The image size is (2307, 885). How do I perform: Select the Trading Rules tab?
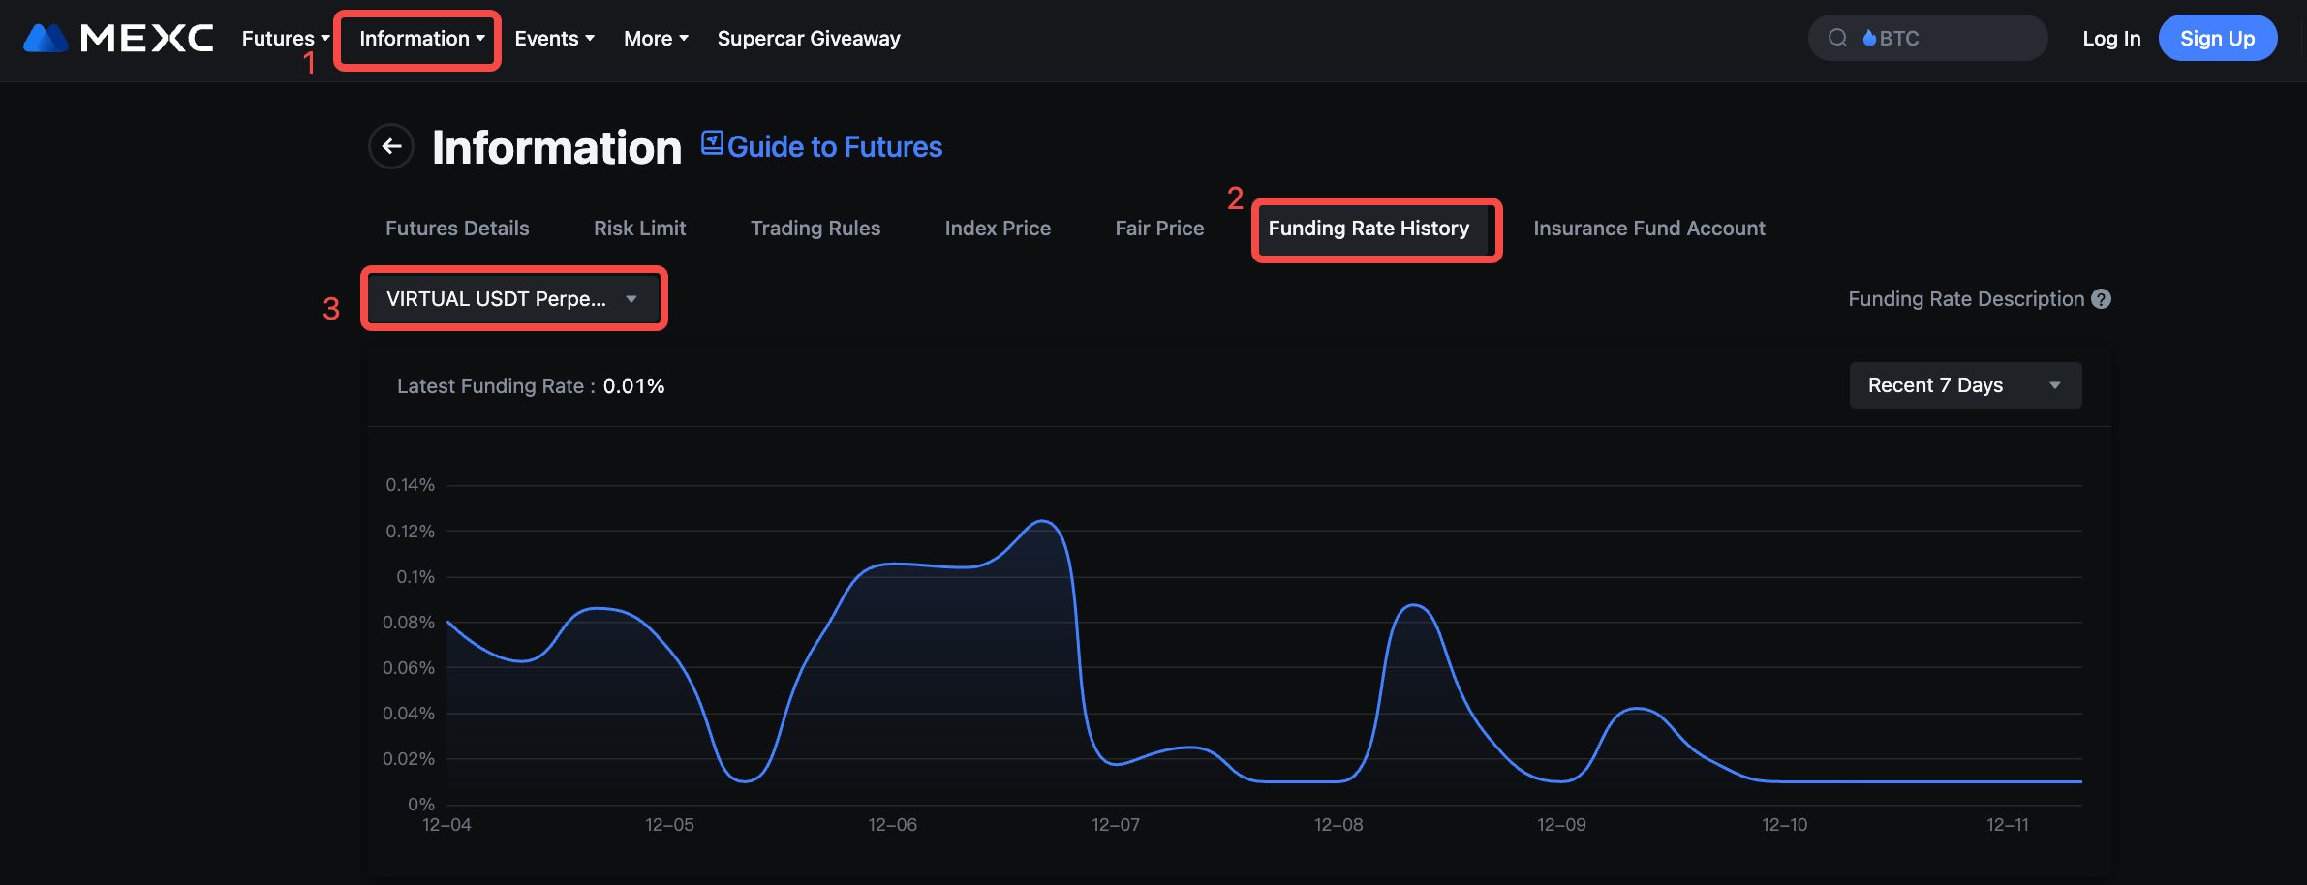[815, 229]
